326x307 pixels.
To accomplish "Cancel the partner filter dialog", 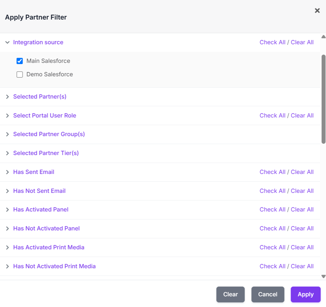I will pyautogui.click(x=268, y=294).
